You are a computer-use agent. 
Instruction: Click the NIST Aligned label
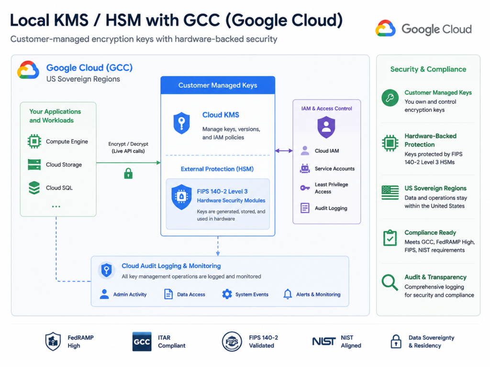(x=351, y=341)
